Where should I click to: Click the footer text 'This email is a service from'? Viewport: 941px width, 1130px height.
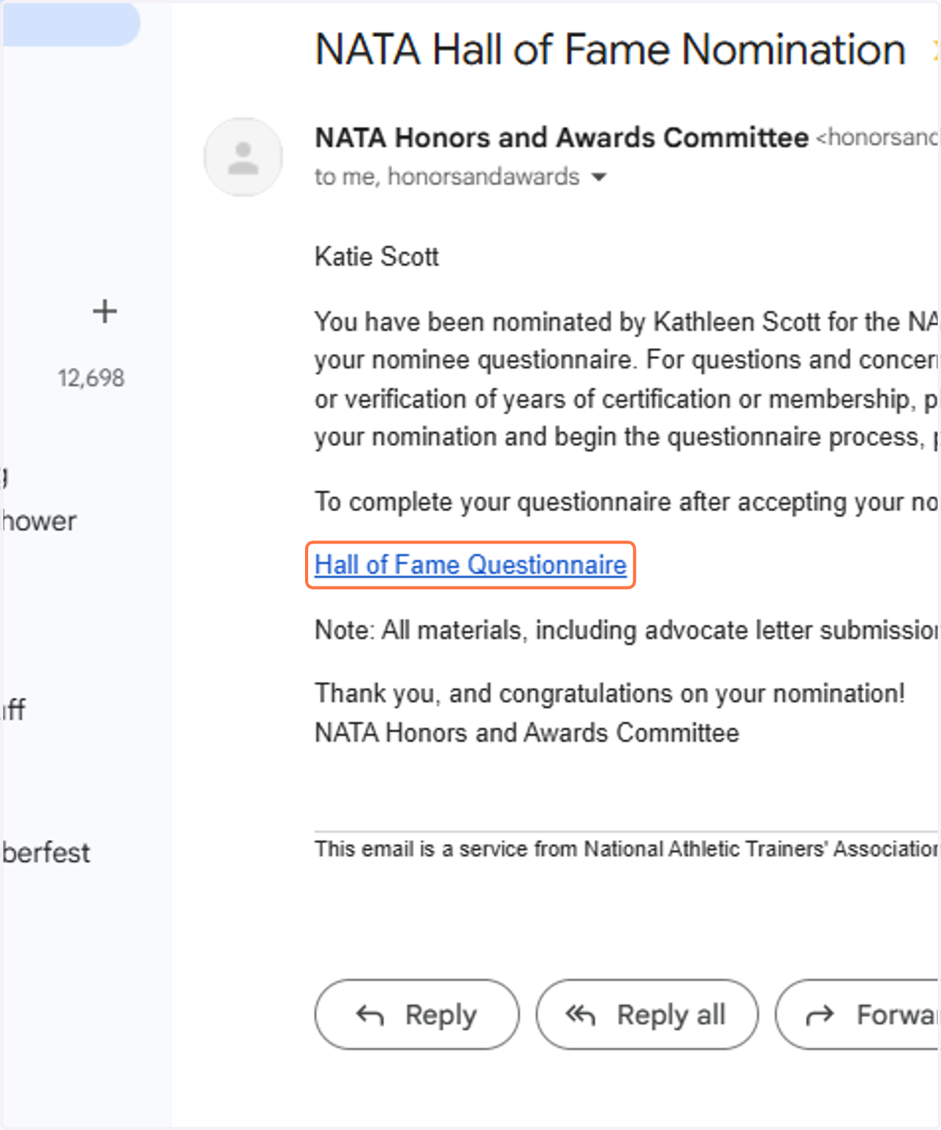point(447,848)
